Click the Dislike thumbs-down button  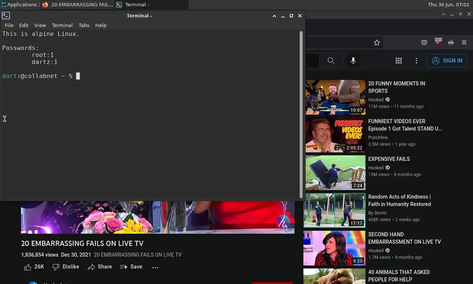pyautogui.click(x=66, y=267)
